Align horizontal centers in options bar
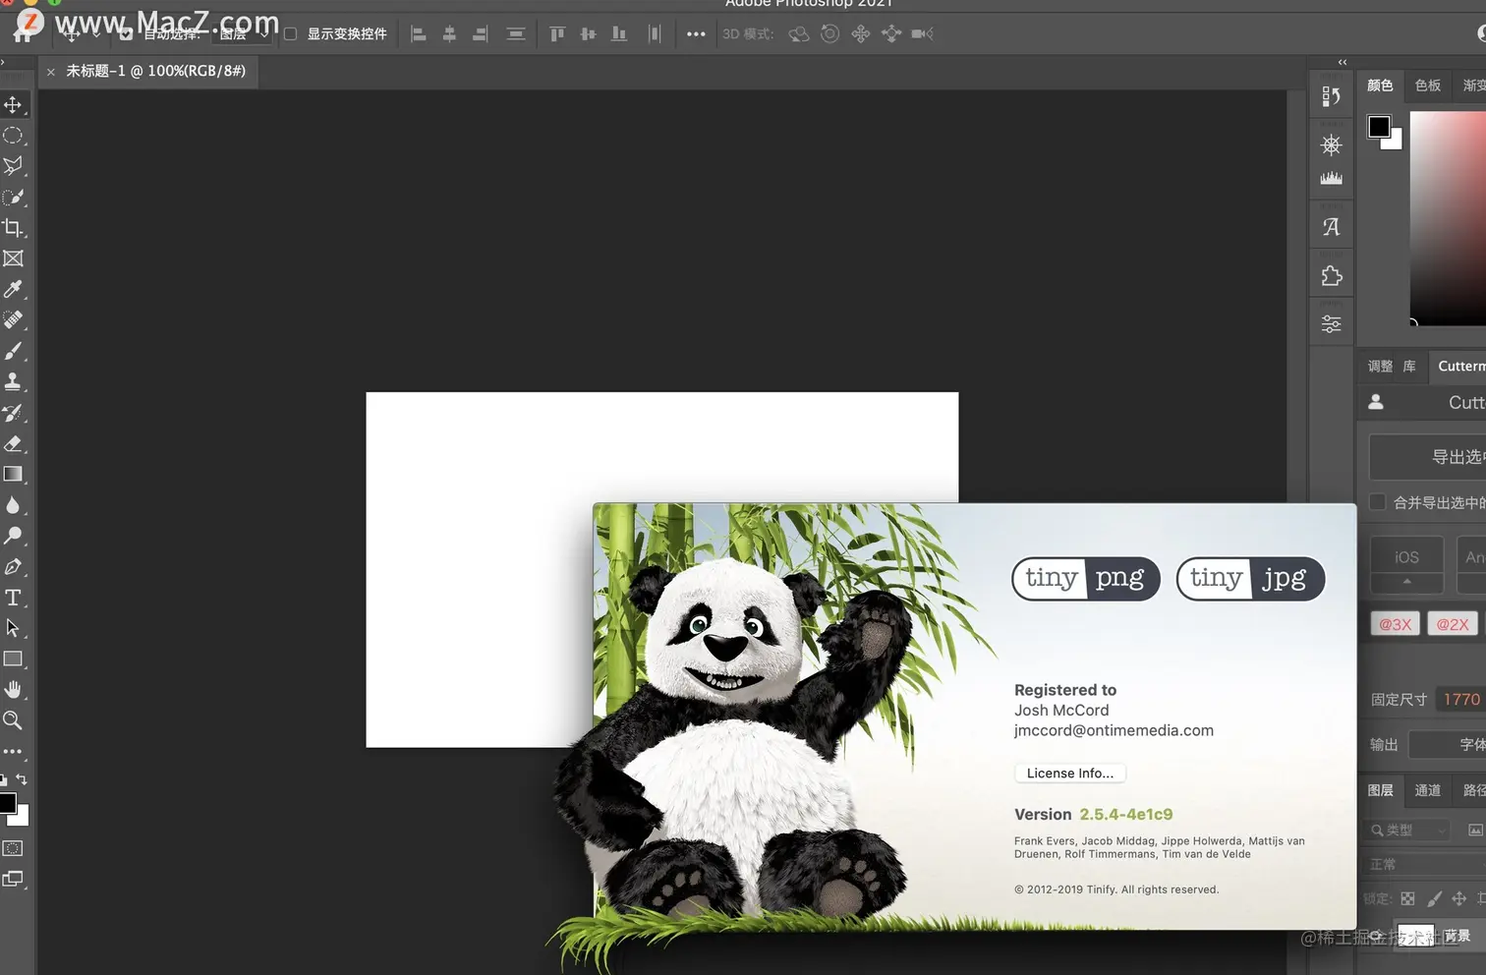Screen dimensions: 1486x975 click(449, 34)
